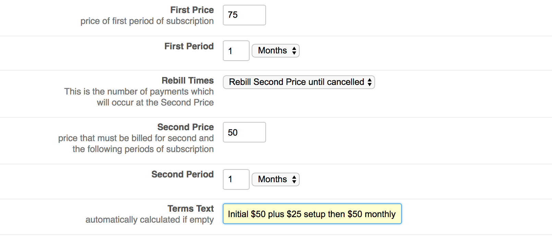
Task: Click the "Second Price" bold label
Action: 185,127
